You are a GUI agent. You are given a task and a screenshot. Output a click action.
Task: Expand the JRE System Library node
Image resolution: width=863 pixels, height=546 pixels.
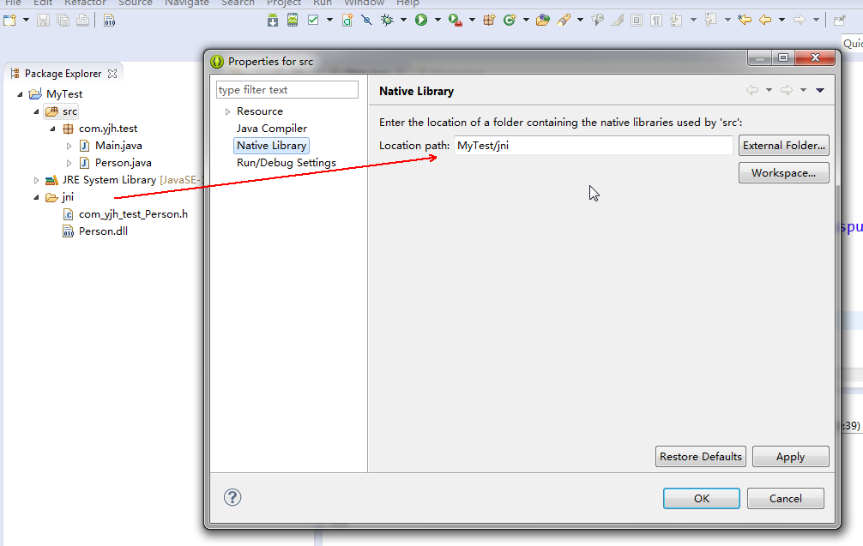click(x=36, y=180)
